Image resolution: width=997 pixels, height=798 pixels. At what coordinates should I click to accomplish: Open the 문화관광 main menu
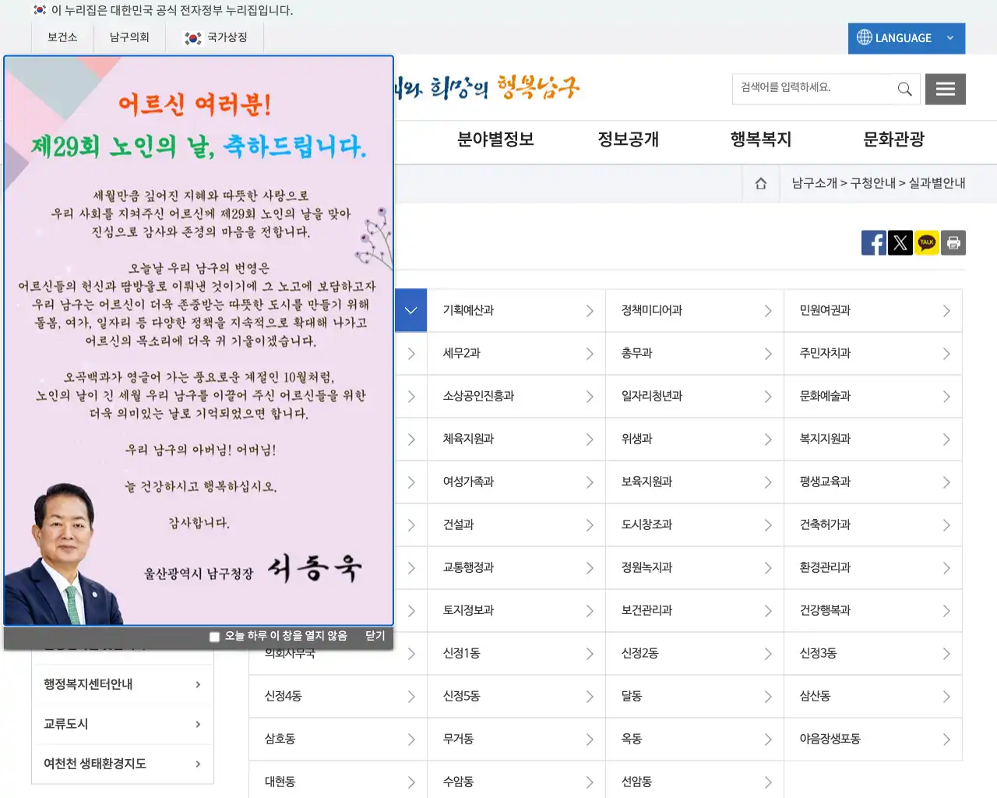tap(893, 139)
